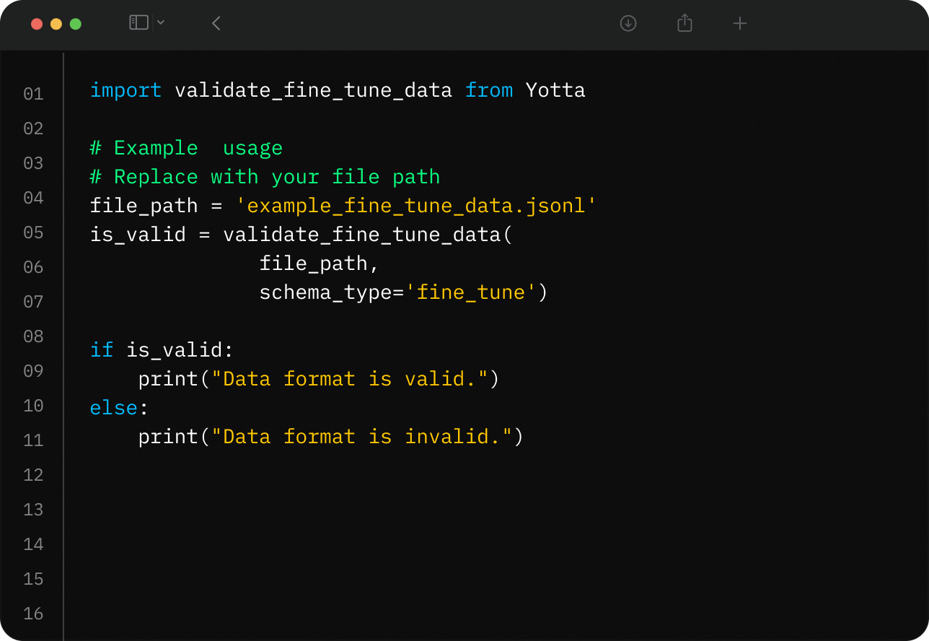Click the 'import' keyword on first line
This screenshot has width=929, height=641.
(x=126, y=90)
